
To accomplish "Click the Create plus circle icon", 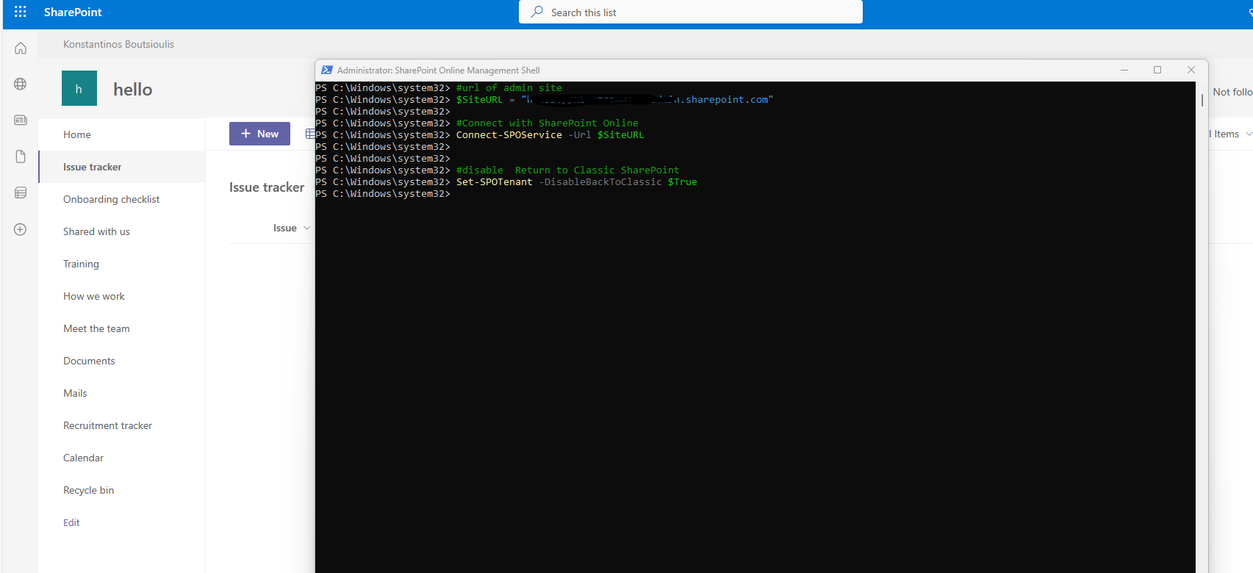I will coord(21,229).
